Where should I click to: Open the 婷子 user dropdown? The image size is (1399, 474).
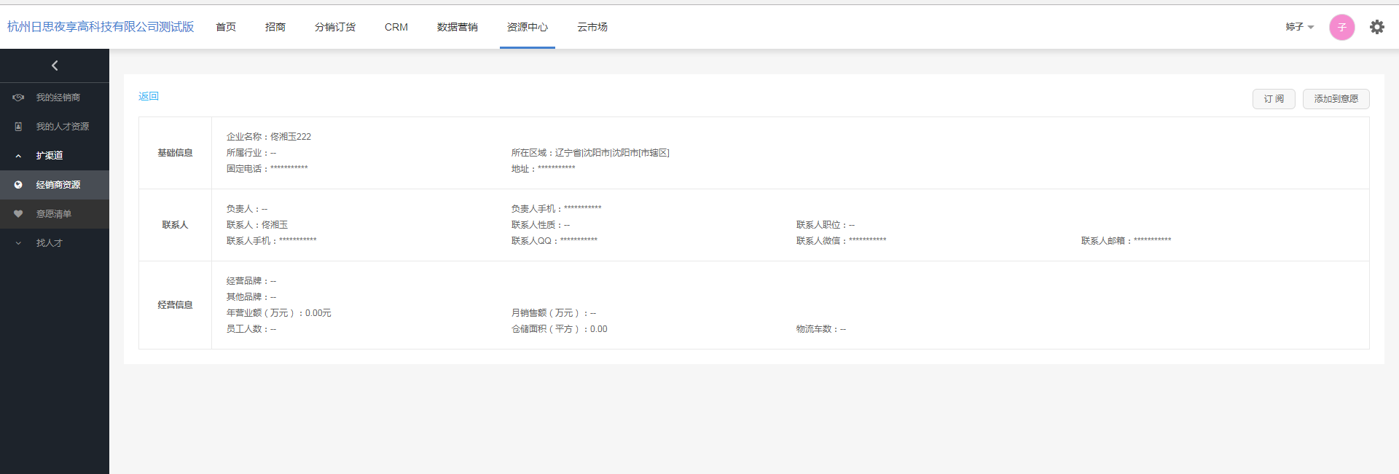[x=1299, y=27]
